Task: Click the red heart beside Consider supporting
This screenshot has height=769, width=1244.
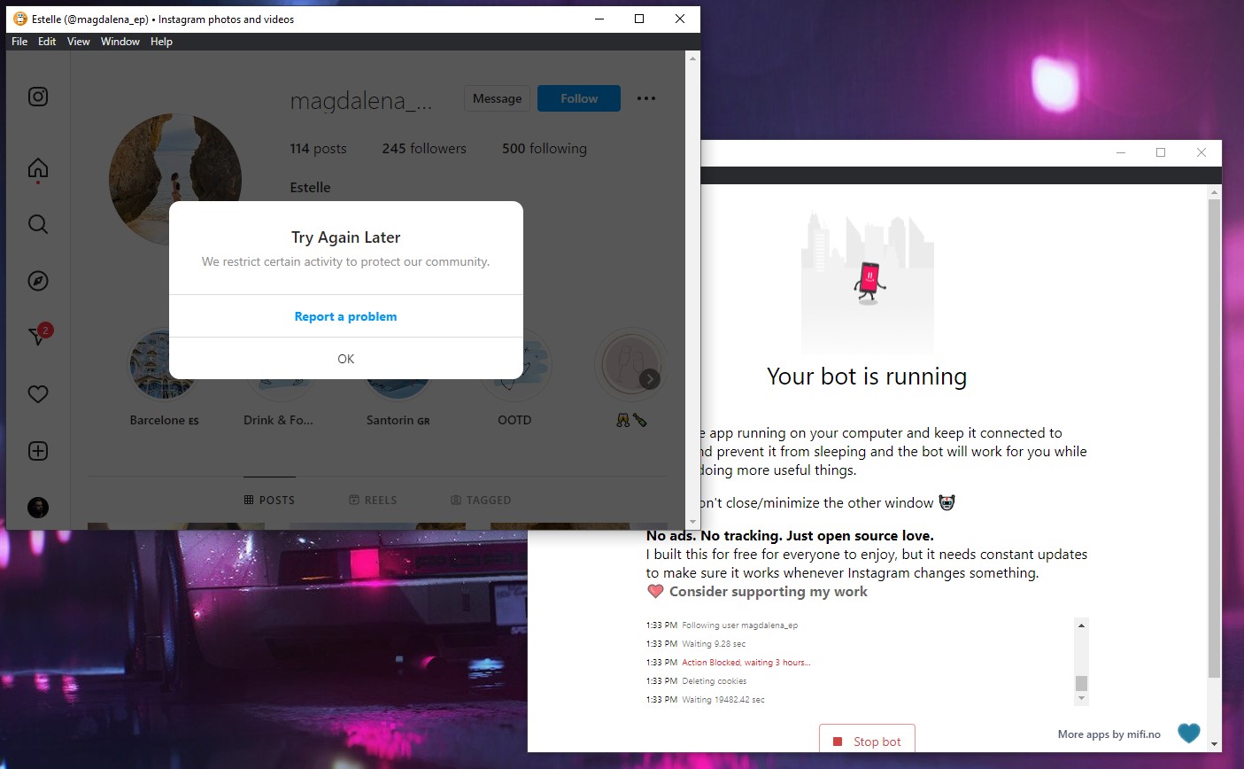Action: click(655, 591)
